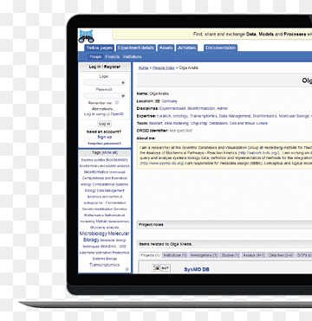Click the Microarray analysis tag

(104, 228)
